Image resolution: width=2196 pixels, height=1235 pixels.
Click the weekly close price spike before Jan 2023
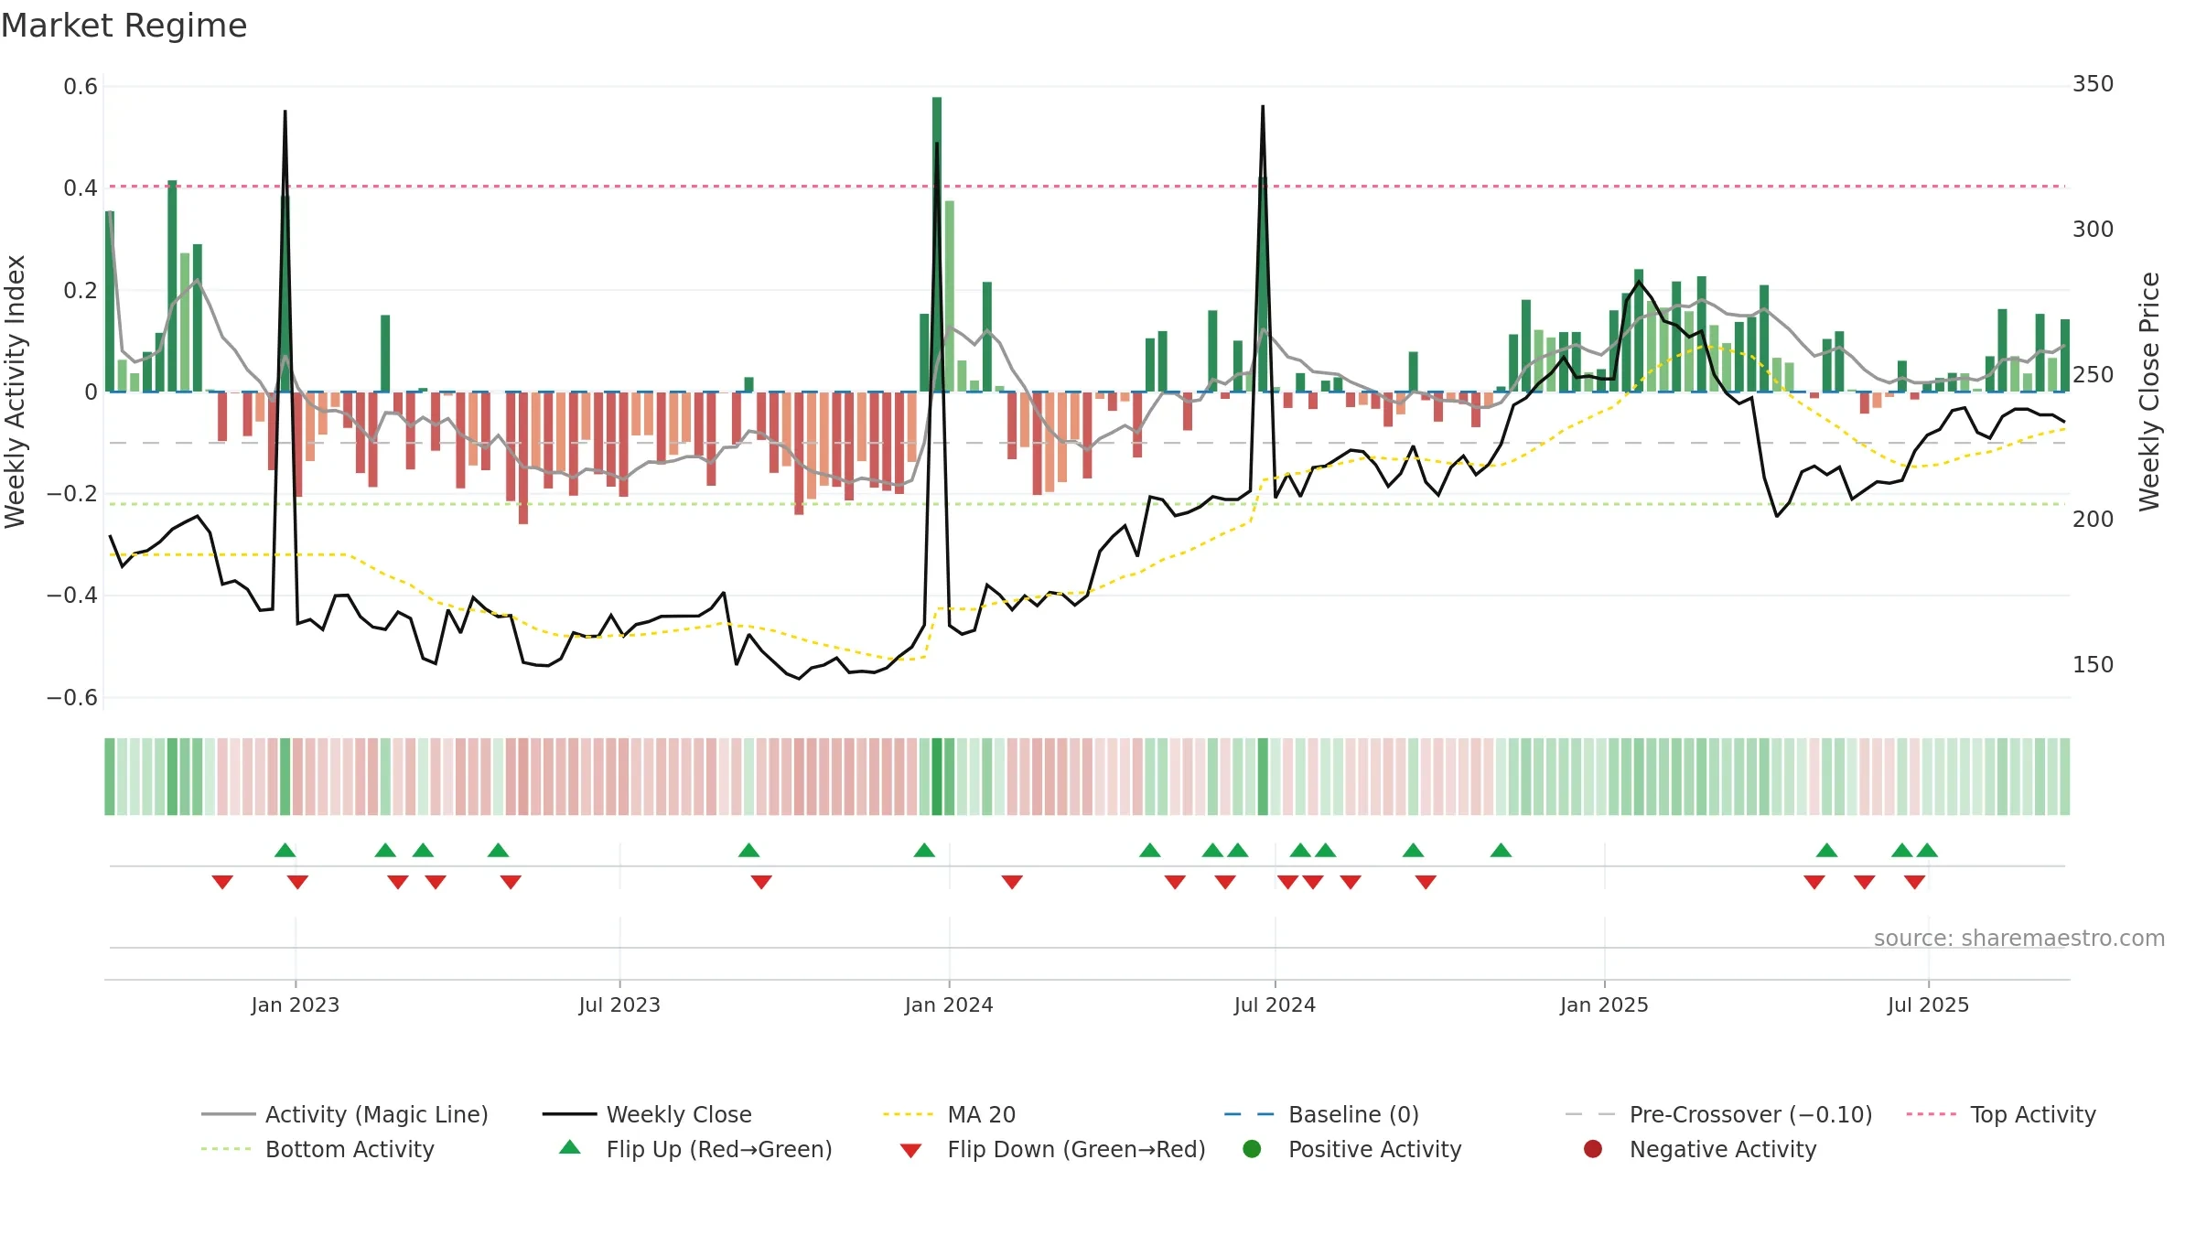(285, 113)
